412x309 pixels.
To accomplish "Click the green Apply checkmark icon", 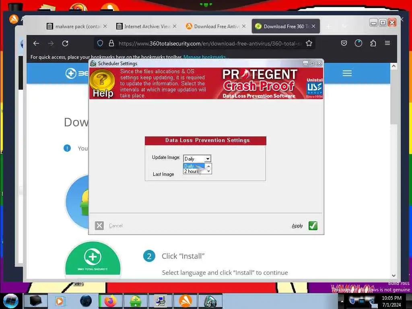I will click(313, 226).
